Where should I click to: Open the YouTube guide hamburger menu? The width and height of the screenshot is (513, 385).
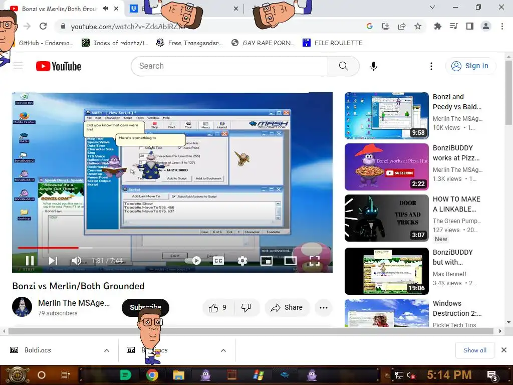pyautogui.click(x=18, y=66)
